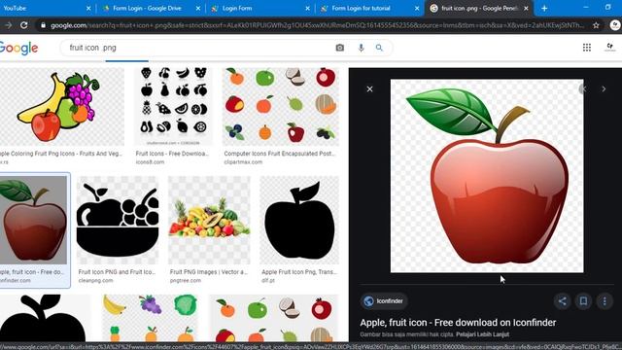The image size is (622, 350).
Task: Close the Form Login for tutorial tab
Action: pos(417,8)
